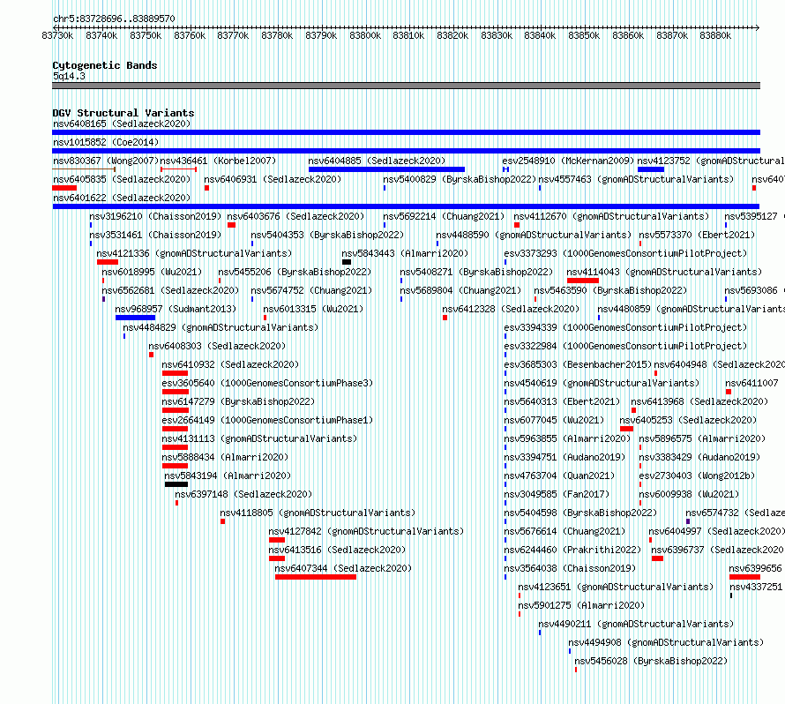Click the black bar under nsv5843443
This screenshot has height=704, width=785.
[347, 262]
